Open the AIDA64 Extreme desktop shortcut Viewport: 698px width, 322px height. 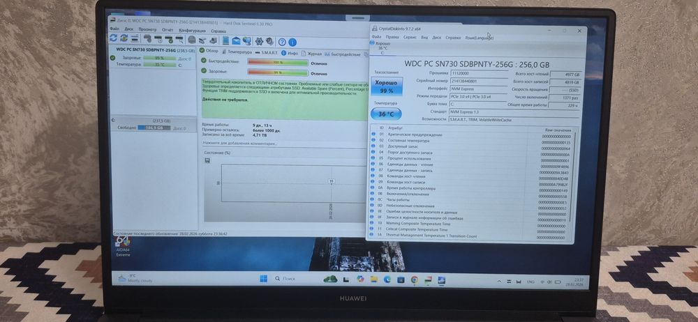tap(123, 247)
